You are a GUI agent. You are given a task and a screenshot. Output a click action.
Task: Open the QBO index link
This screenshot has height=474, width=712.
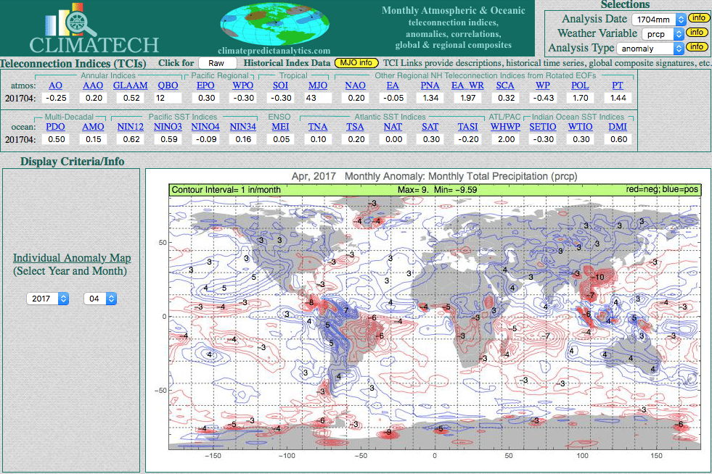coord(168,86)
